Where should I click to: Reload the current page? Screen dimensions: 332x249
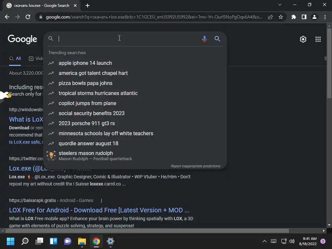(x=28, y=17)
